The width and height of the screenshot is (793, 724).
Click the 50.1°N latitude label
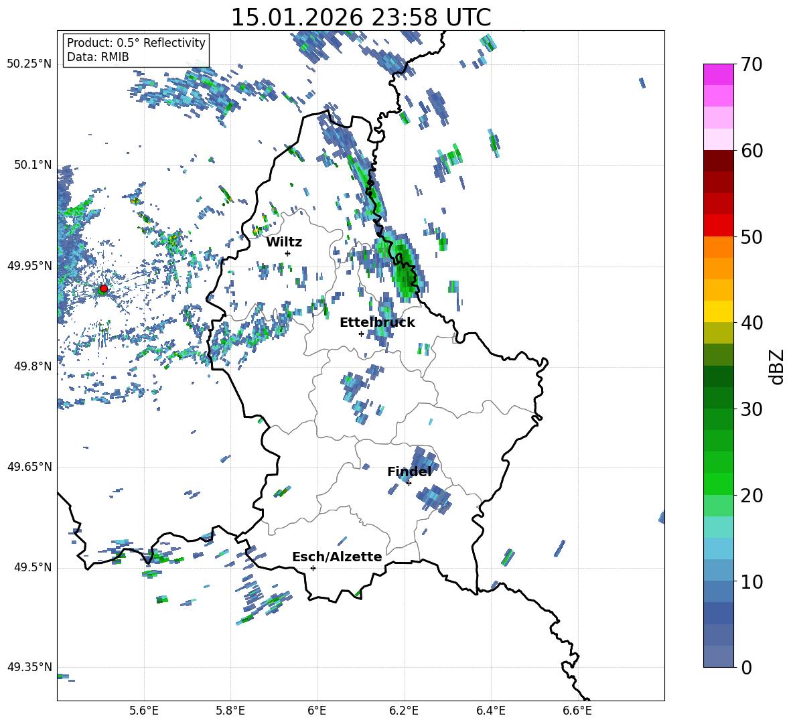pyautogui.click(x=33, y=165)
